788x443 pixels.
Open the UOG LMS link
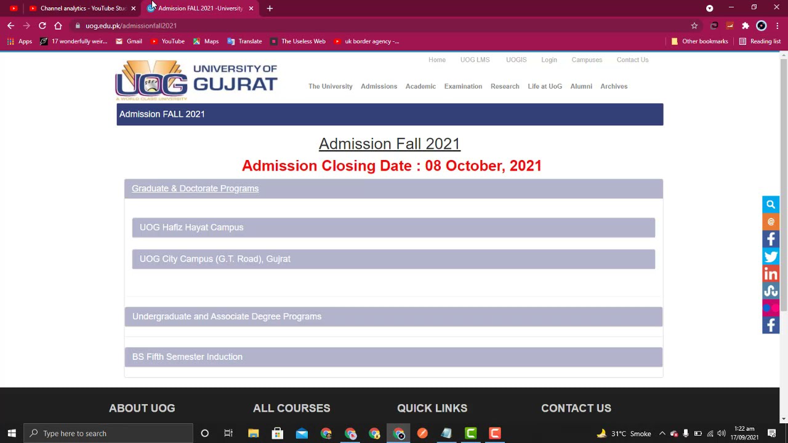(475, 60)
